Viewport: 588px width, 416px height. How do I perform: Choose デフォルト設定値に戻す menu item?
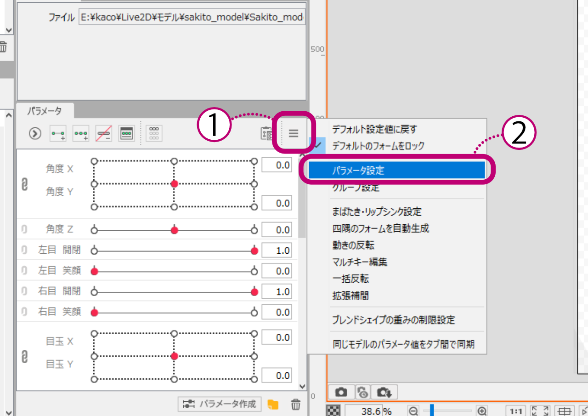click(x=397, y=129)
